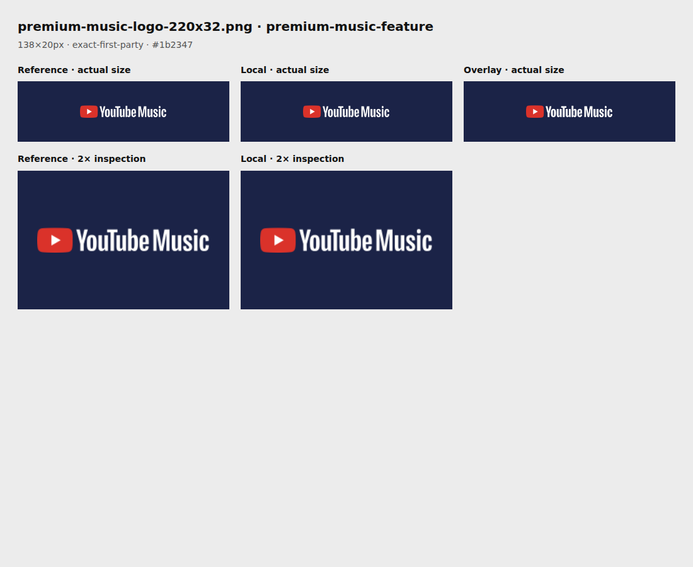This screenshot has width=693, height=567.
Task: Click the Local actual size logo thumbnail
Action: point(346,112)
